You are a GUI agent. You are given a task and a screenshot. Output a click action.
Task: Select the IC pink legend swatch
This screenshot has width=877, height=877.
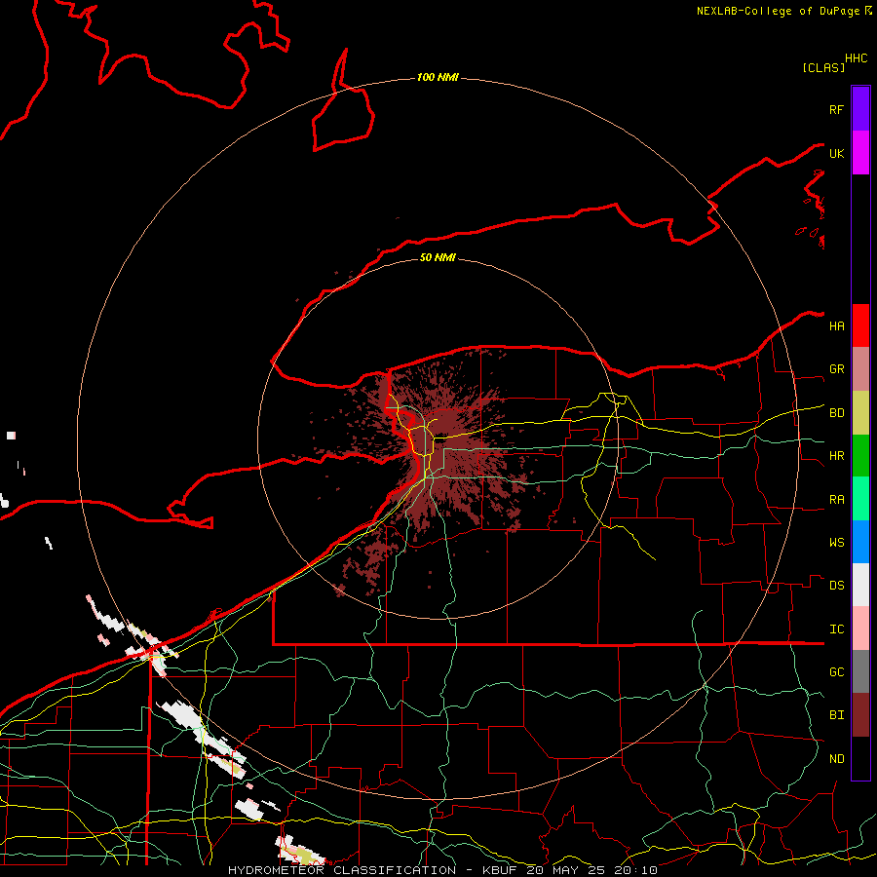860,629
